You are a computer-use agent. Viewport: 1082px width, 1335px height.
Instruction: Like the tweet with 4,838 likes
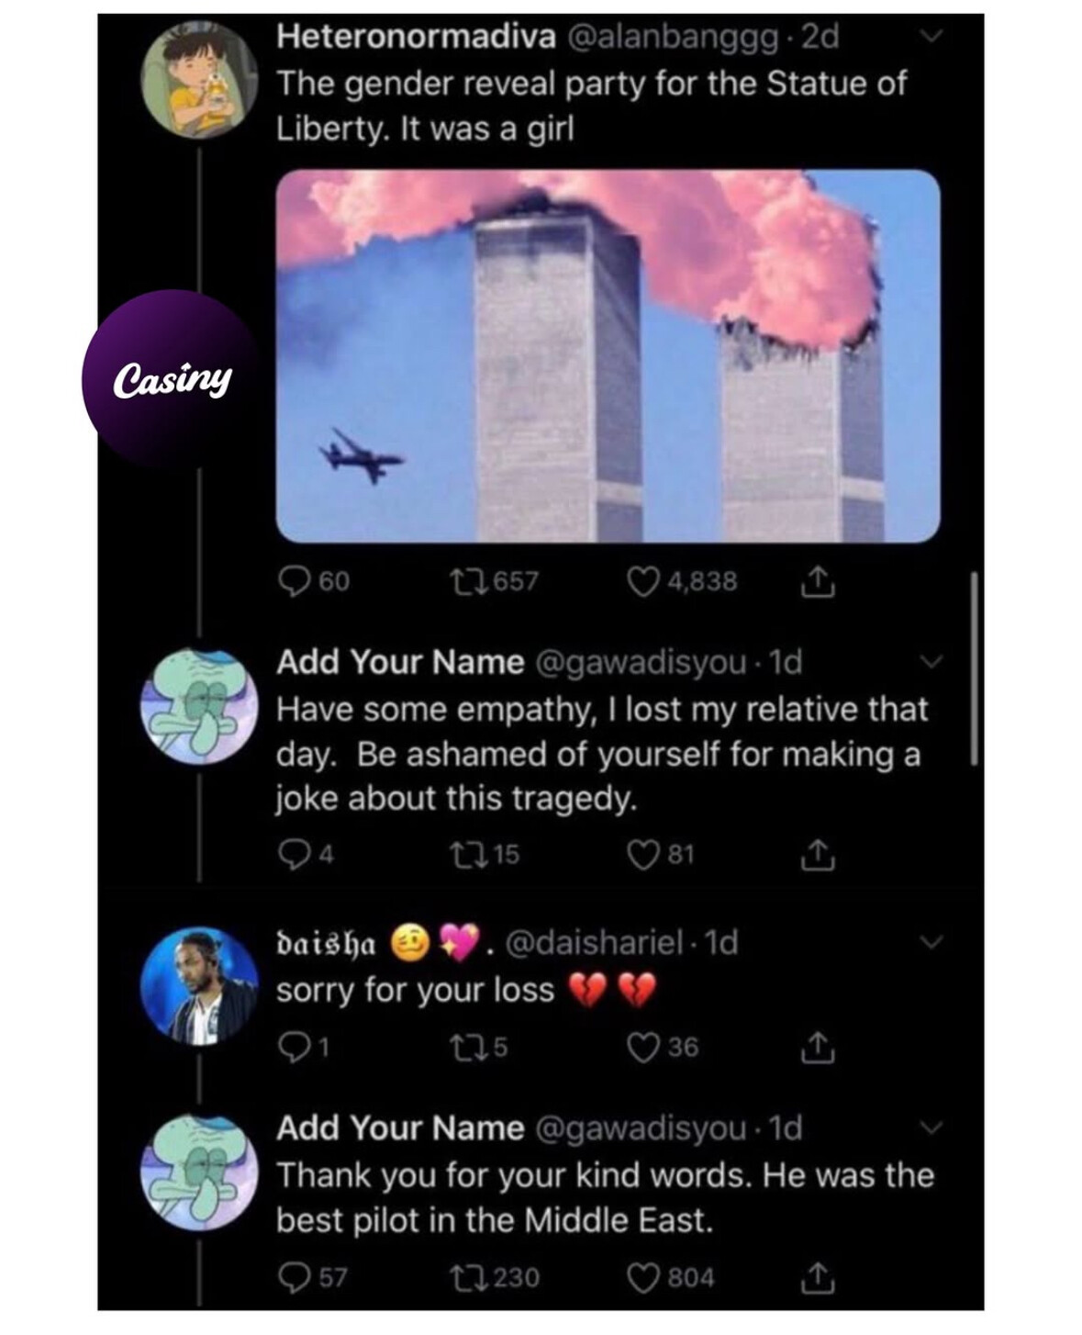coord(682,581)
